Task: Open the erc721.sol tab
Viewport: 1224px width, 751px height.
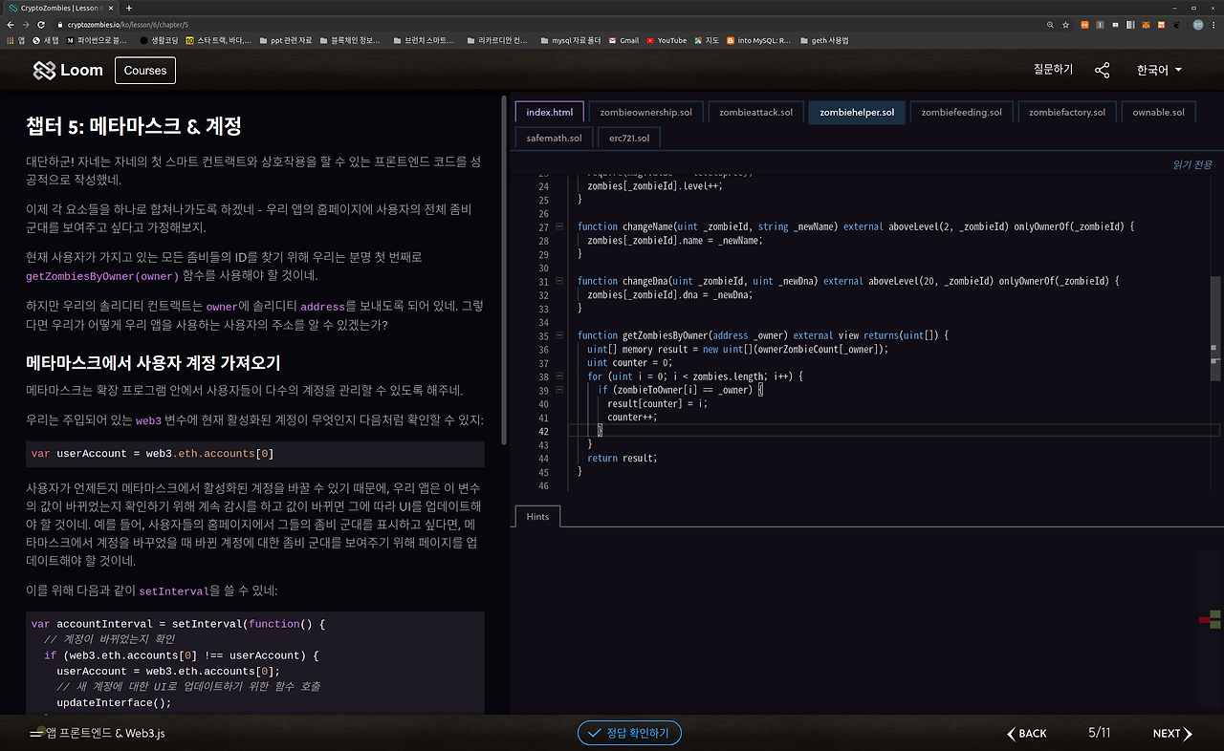Action: point(629,139)
